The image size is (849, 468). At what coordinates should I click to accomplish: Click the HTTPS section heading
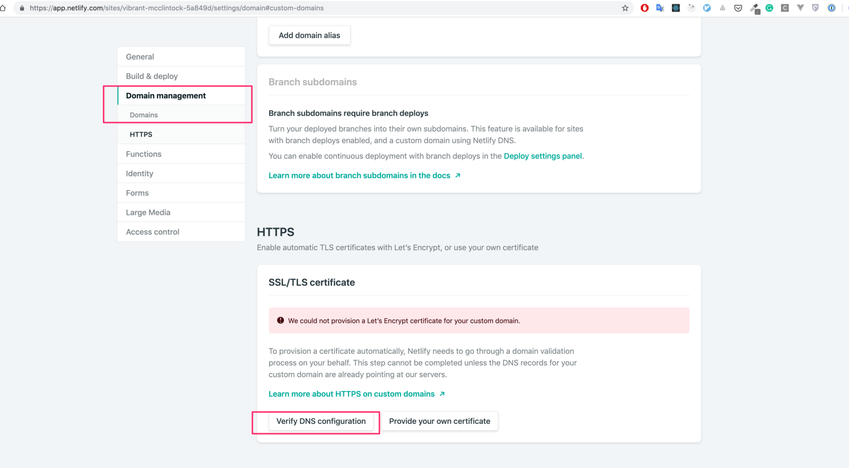pyautogui.click(x=275, y=232)
